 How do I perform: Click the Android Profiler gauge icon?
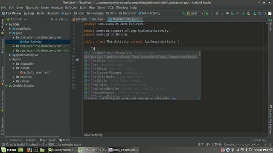click(227, 13)
